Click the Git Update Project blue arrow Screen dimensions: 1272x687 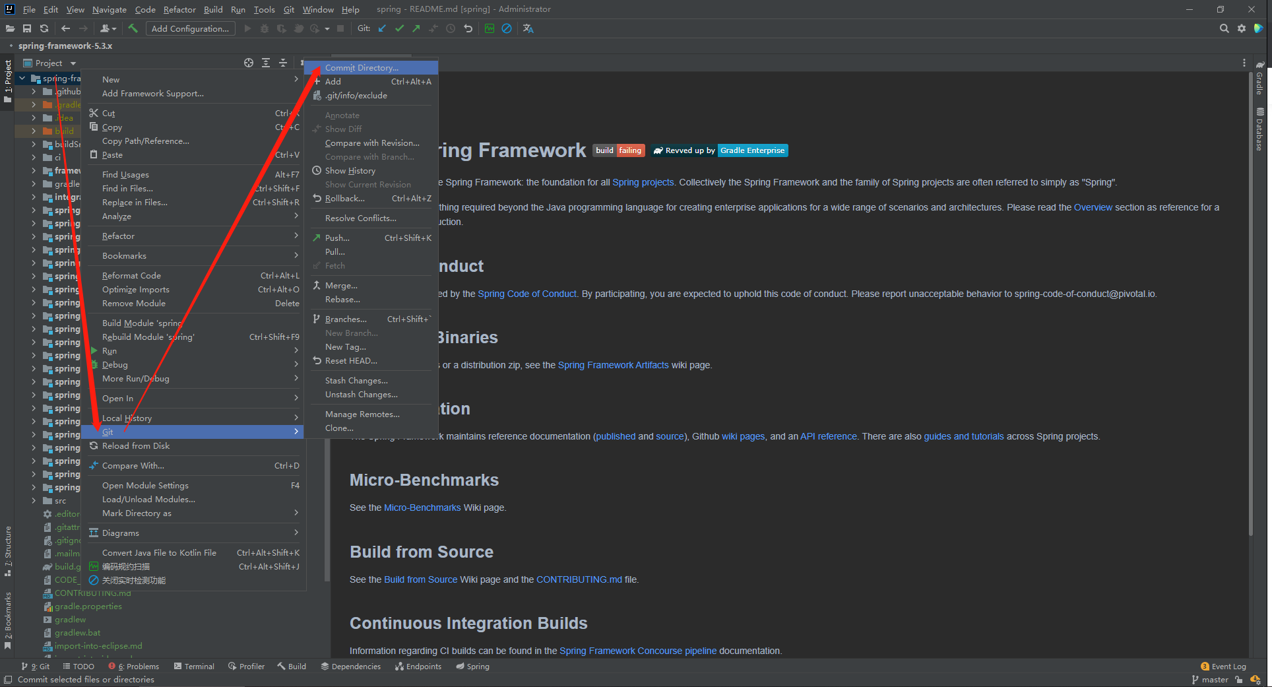coord(382,28)
